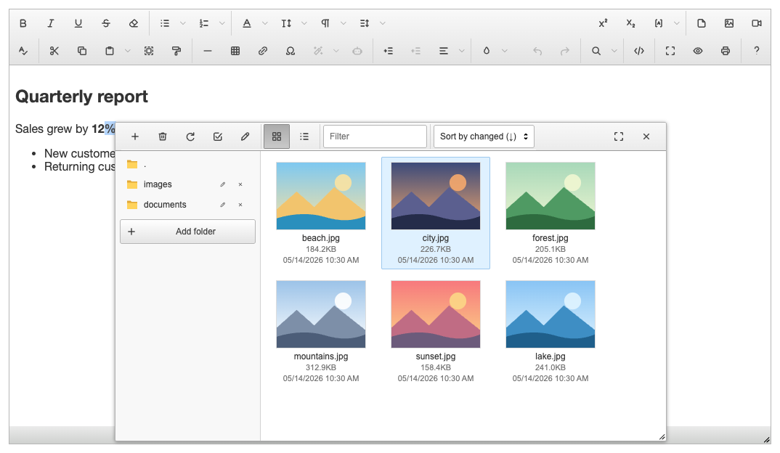780x453 pixels.
Task: Click the insert link icon
Action: click(x=263, y=51)
